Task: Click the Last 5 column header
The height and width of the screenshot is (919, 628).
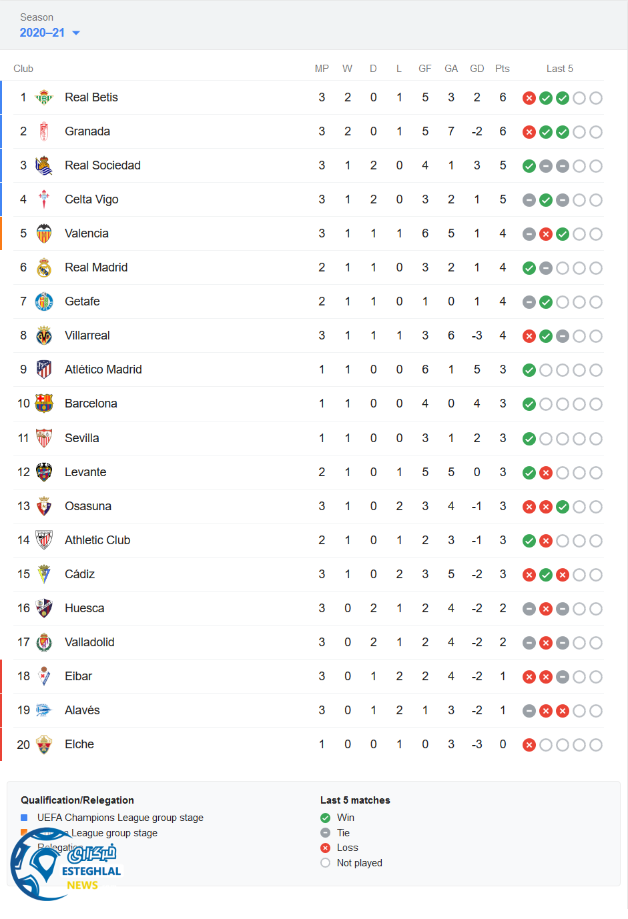Action: pyautogui.click(x=559, y=69)
